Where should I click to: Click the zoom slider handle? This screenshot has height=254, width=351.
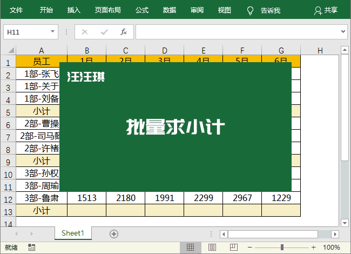click(x=282, y=248)
